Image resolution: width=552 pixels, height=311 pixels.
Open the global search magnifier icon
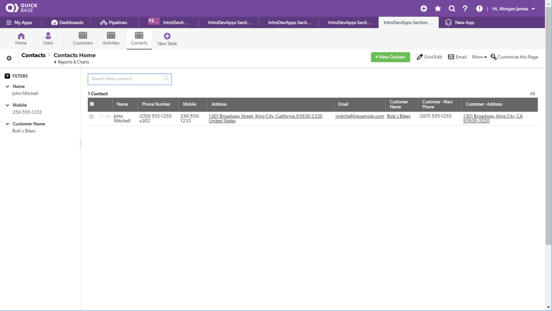click(452, 9)
